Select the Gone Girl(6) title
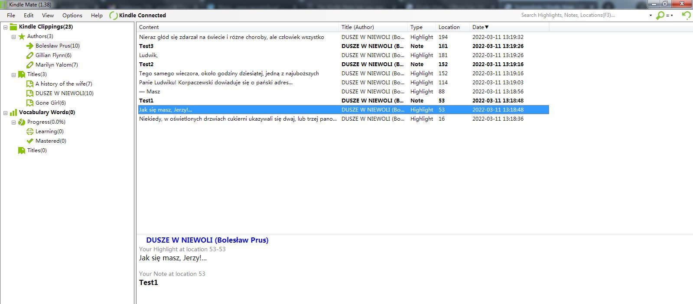 point(51,103)
